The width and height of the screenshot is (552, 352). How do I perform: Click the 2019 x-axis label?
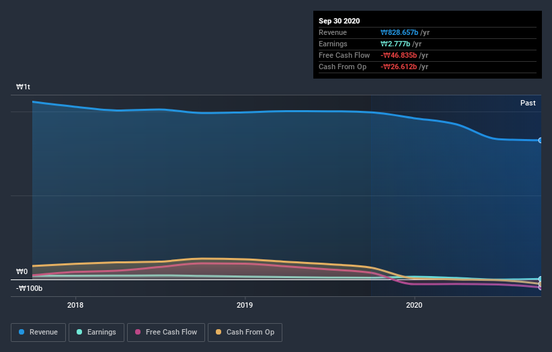245,305
